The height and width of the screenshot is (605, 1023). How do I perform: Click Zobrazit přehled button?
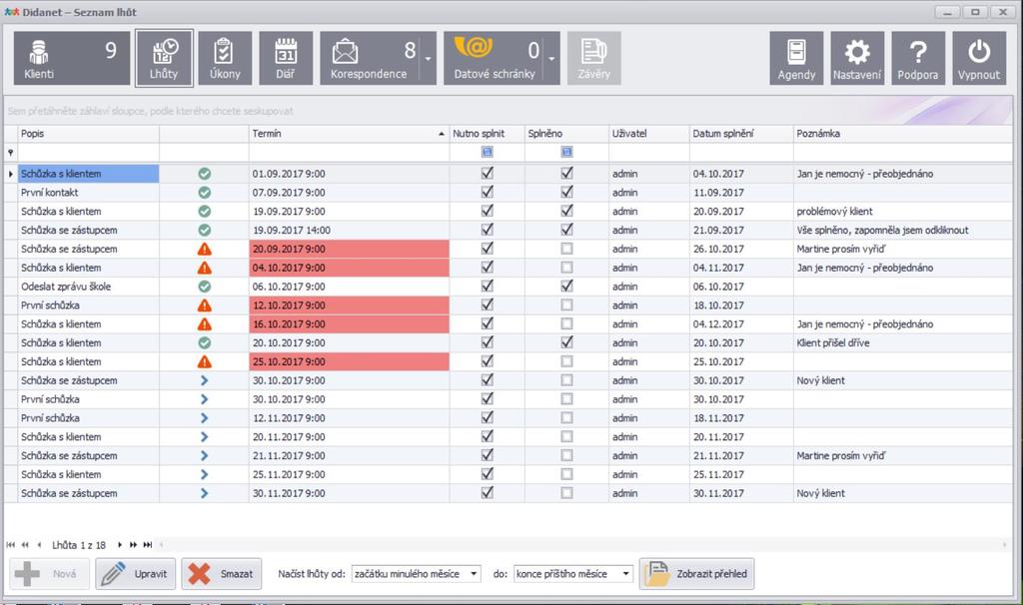[696, 574]
